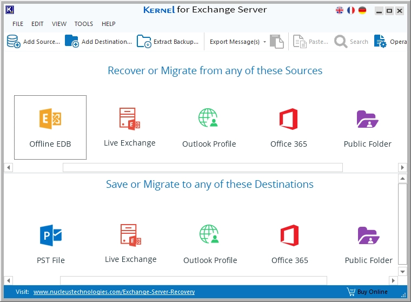
Task: Click sources panel horizontal scrollbar thumb
Action: click(x=203, y=167)
